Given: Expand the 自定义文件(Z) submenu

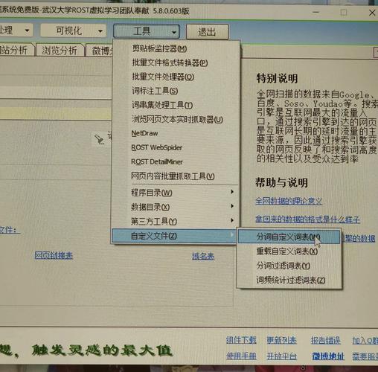Looking at the screenshot, I should 174,236.
